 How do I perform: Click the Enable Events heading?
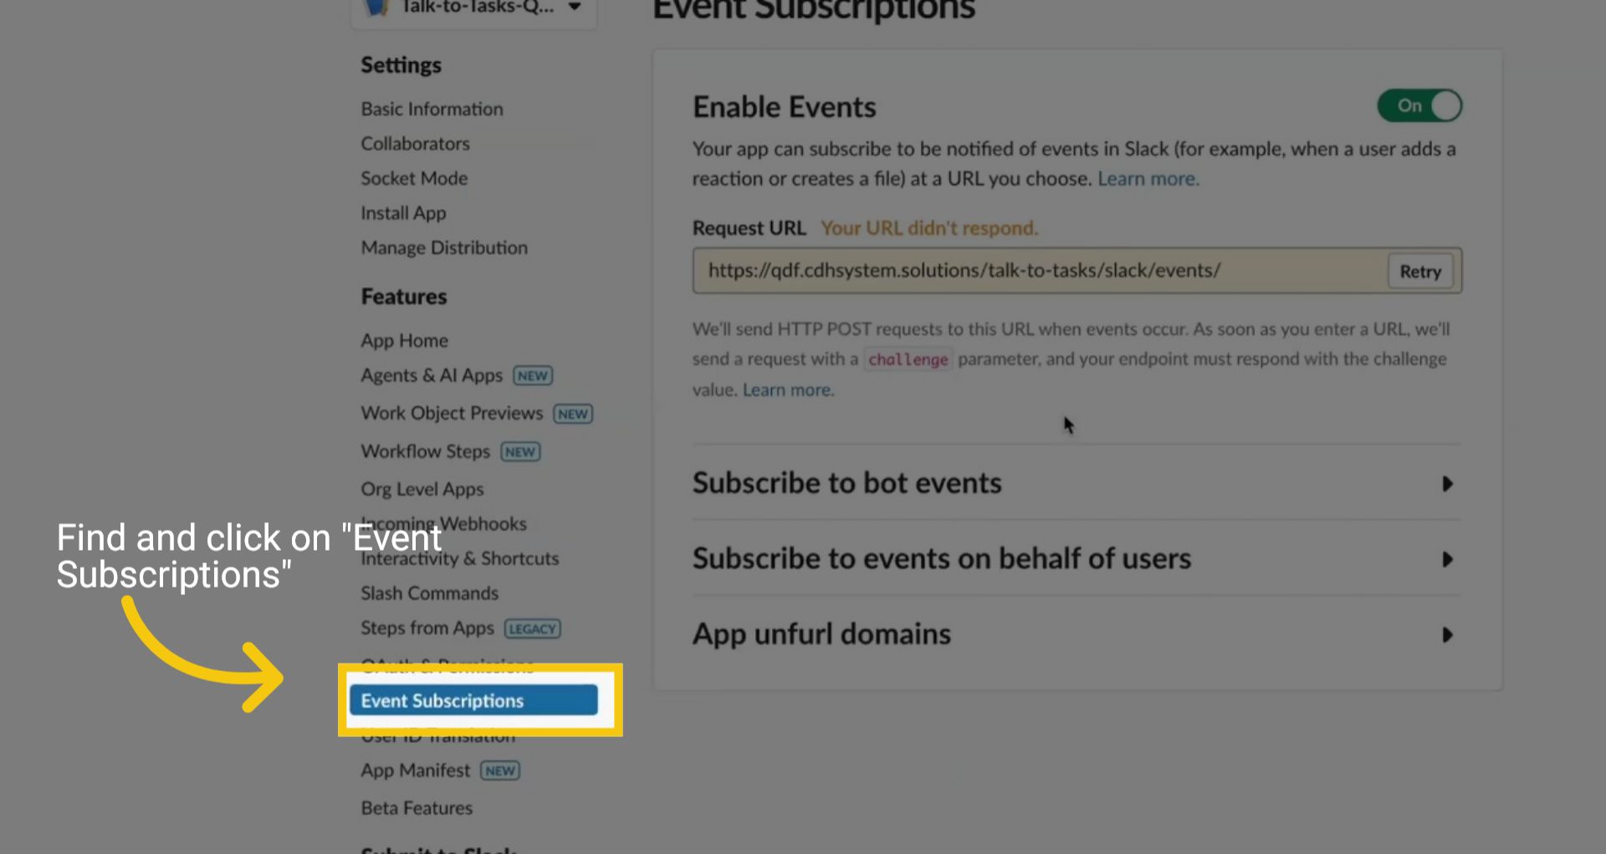784,107
